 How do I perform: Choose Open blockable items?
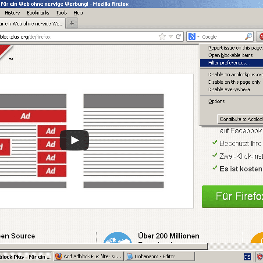click(231, 55)
